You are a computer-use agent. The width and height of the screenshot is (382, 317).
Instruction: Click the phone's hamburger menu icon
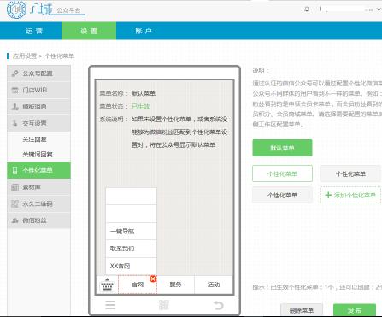(x=110, y=305)
